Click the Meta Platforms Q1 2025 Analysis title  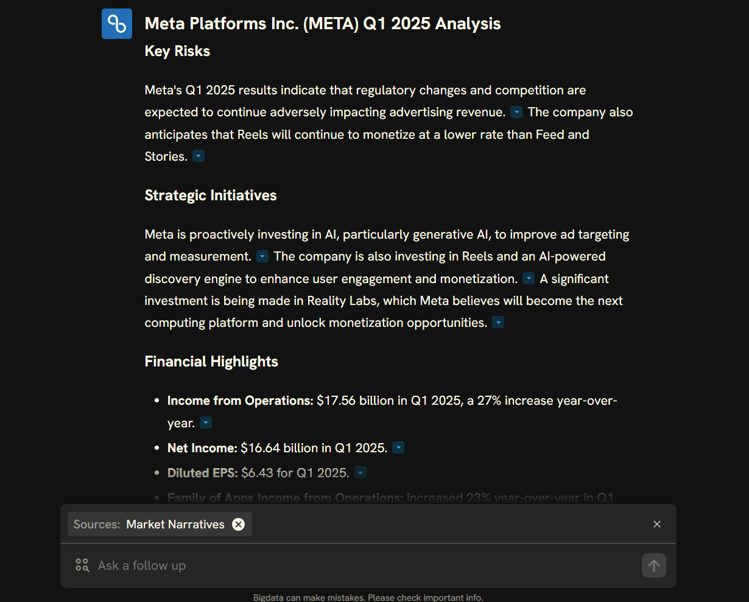point(323,24)
